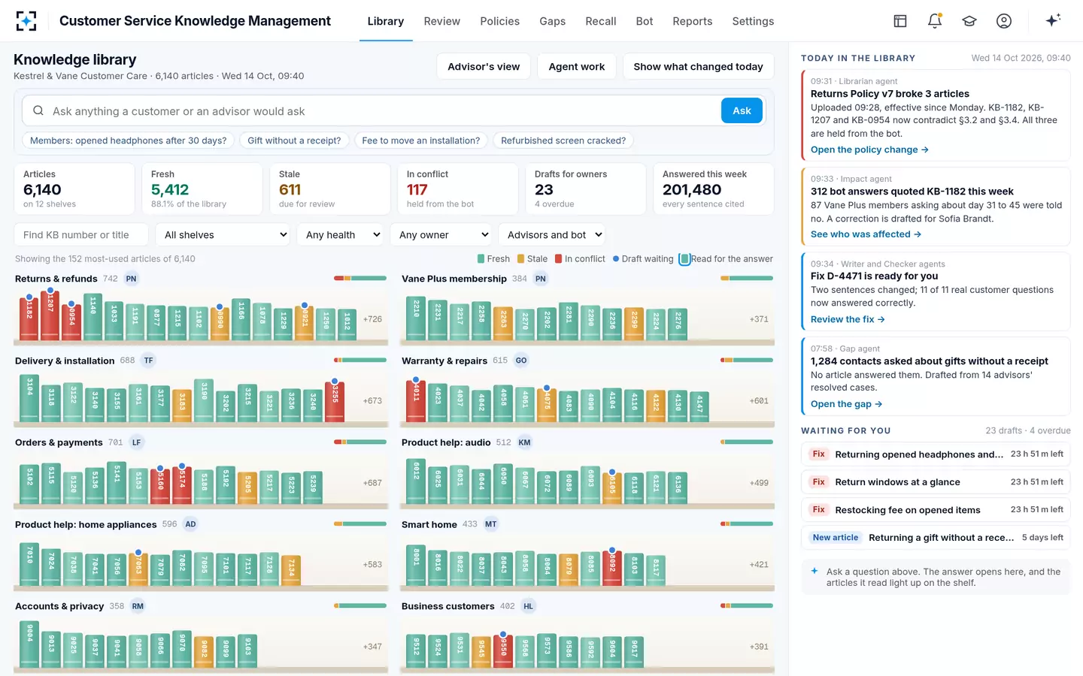This screenshot has width=1083, height=676.
Task: Show the +726 more Returns articles
Action: [x=372, y=319]
